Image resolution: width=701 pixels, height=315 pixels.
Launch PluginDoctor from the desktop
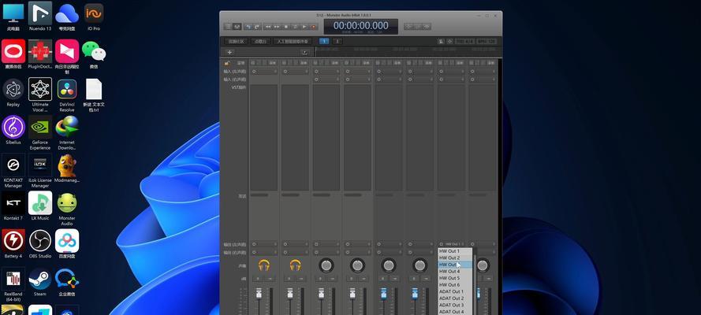tap(40, 54)
